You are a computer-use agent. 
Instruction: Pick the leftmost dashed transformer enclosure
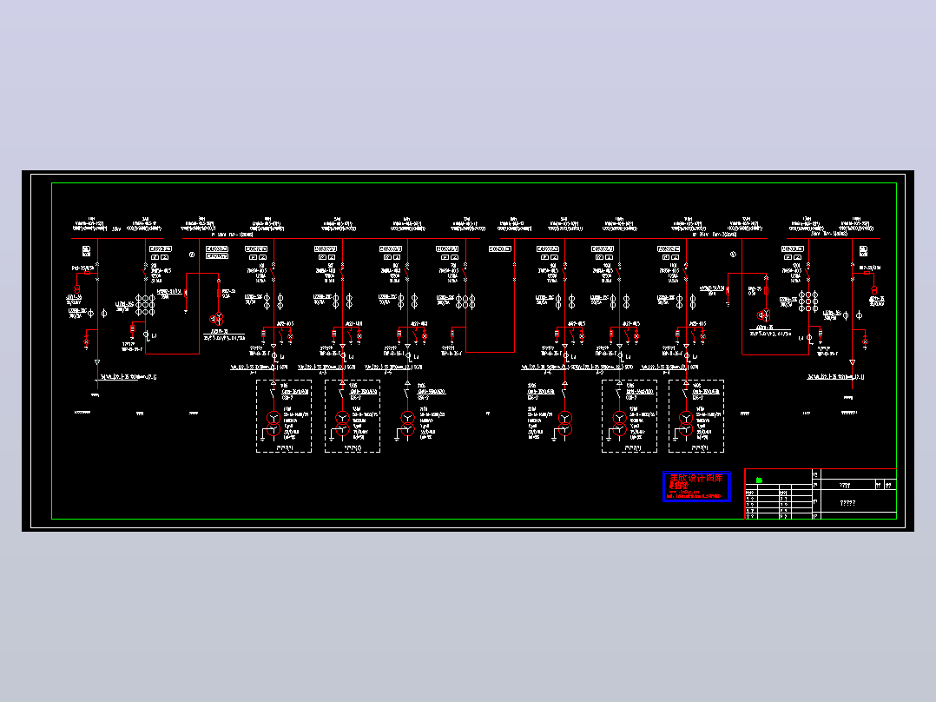[x=284, y=416]
